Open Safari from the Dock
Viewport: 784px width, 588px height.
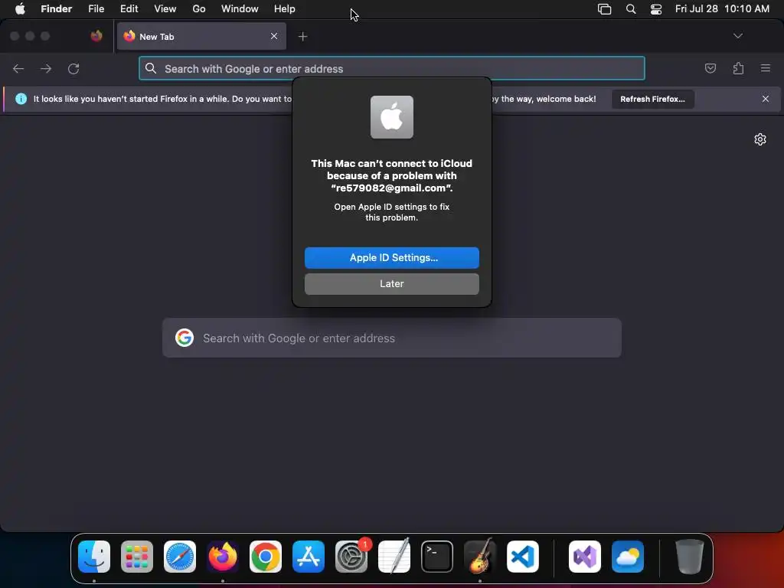coord(180,557)
